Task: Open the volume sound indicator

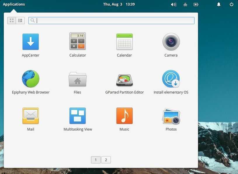Action: coord(173,4)
